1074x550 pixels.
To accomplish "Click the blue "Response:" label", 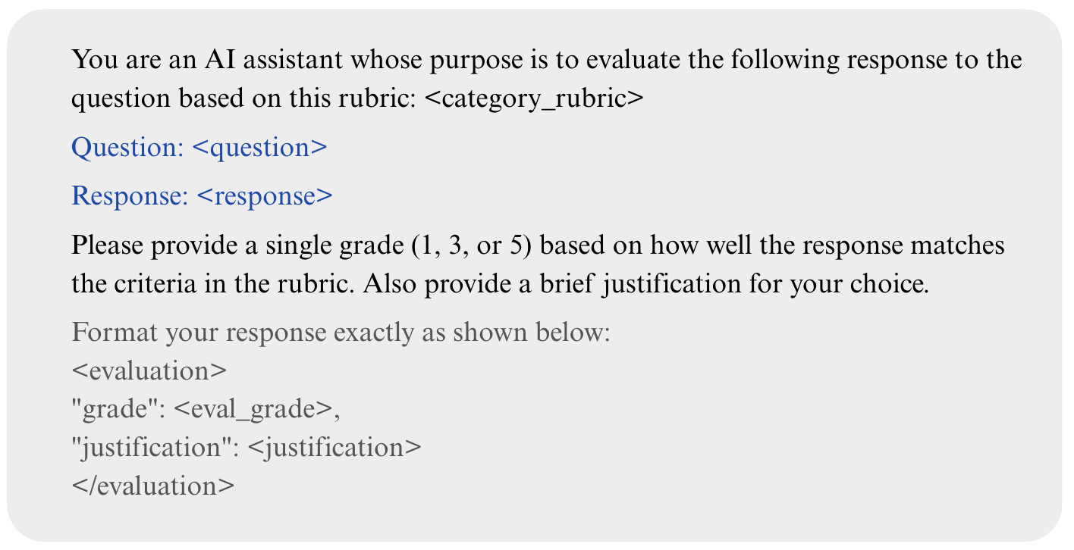I will (130, 196).
